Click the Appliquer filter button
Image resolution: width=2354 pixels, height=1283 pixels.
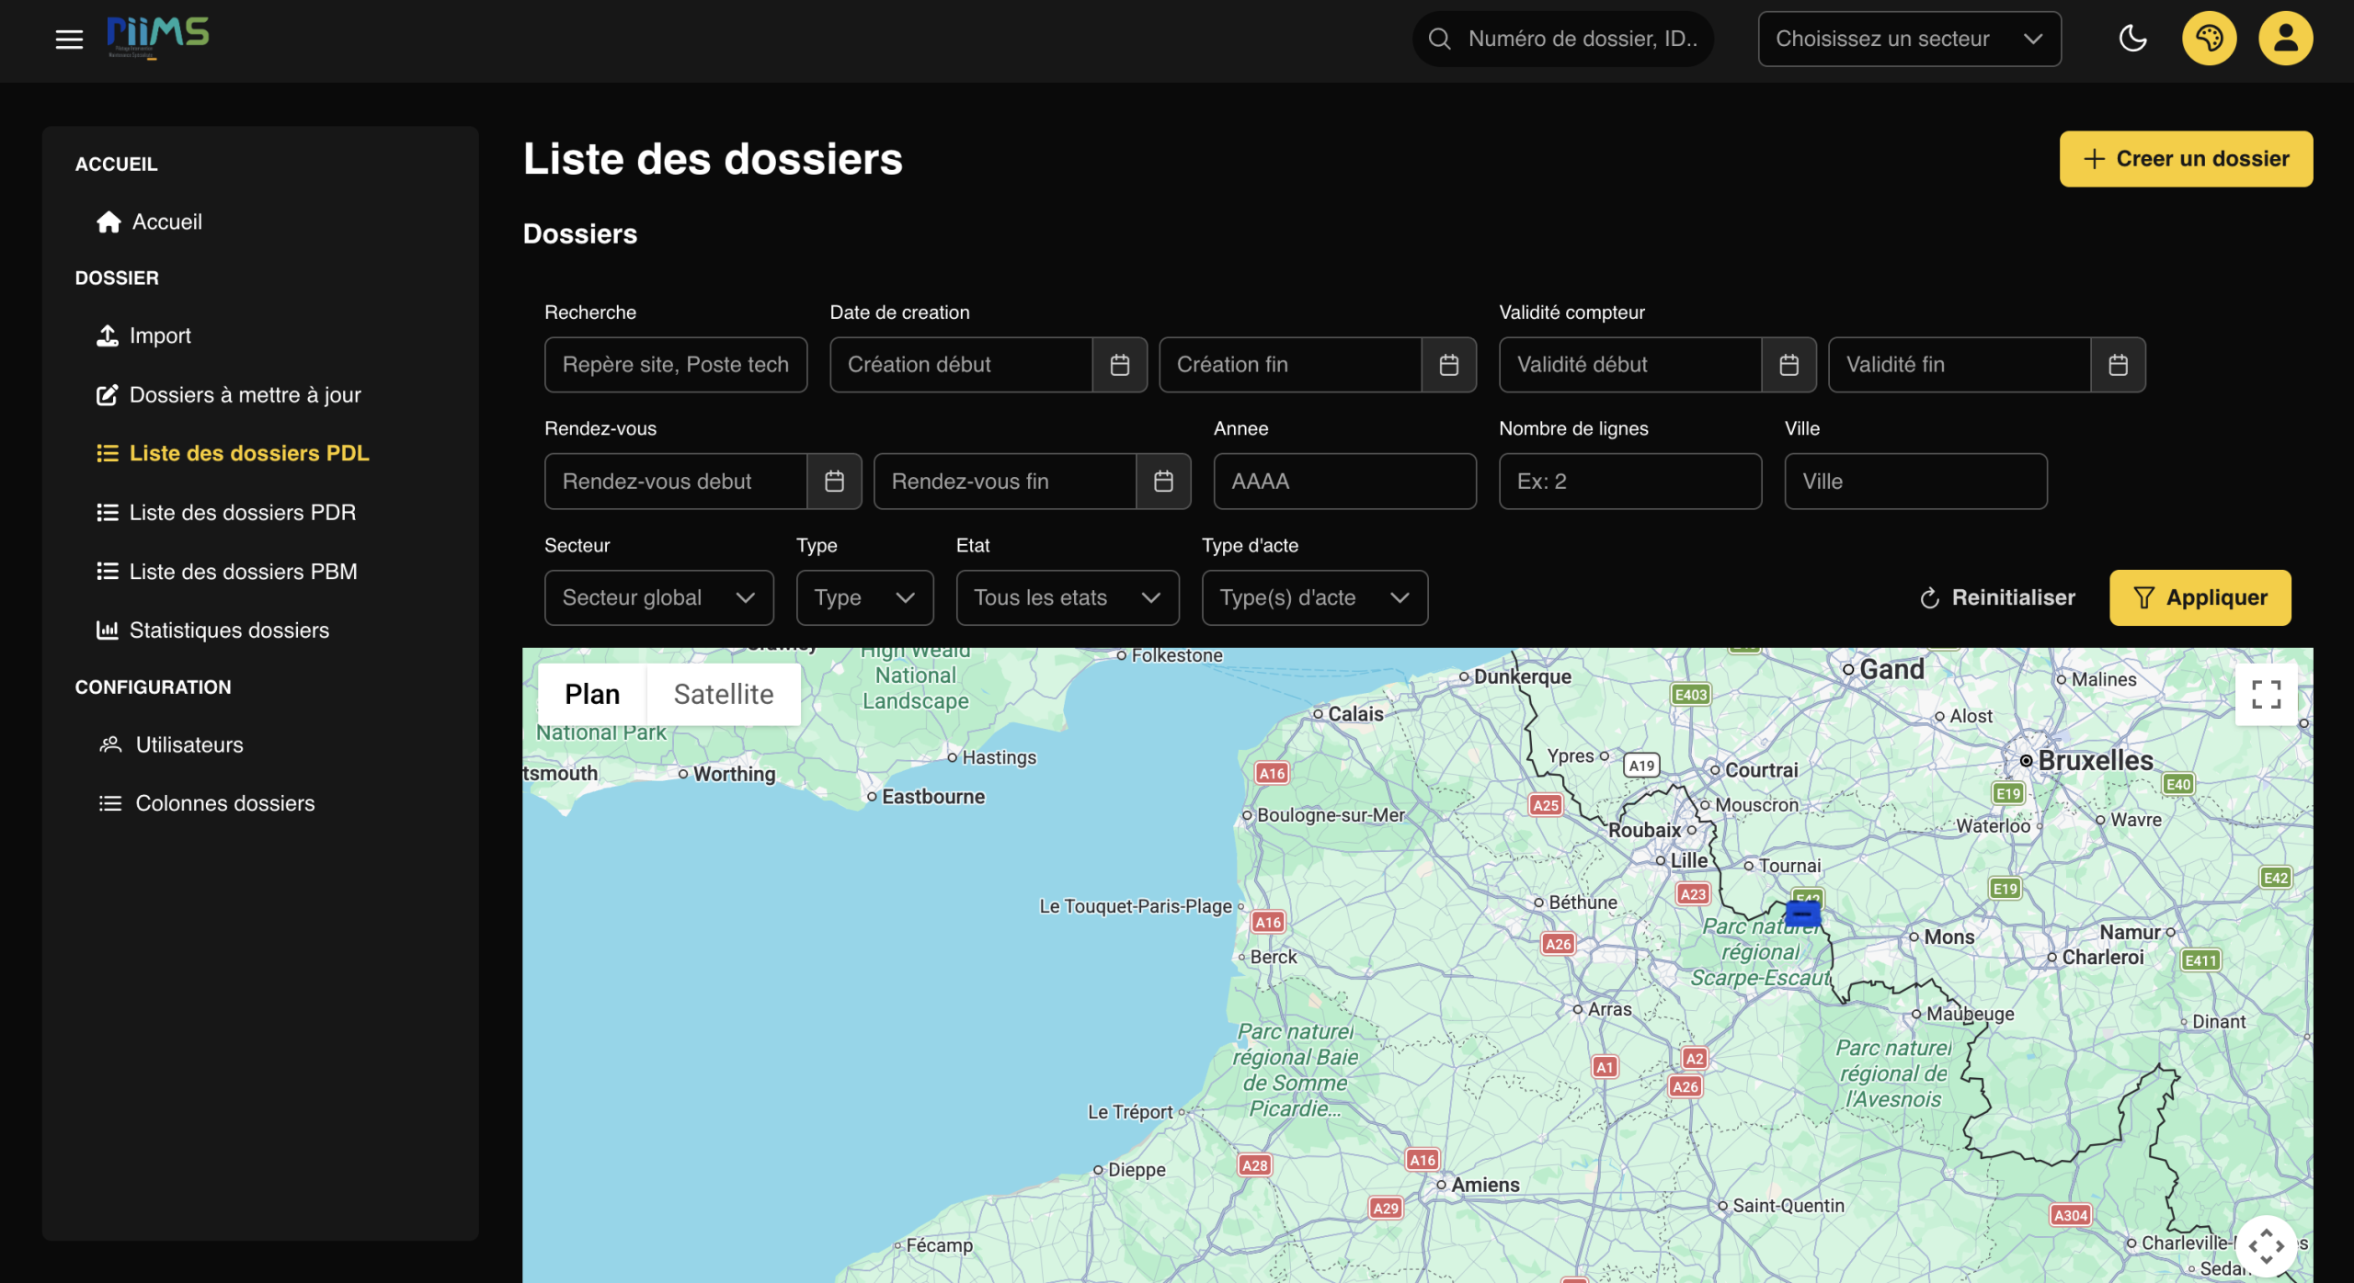pos(2200,598)
